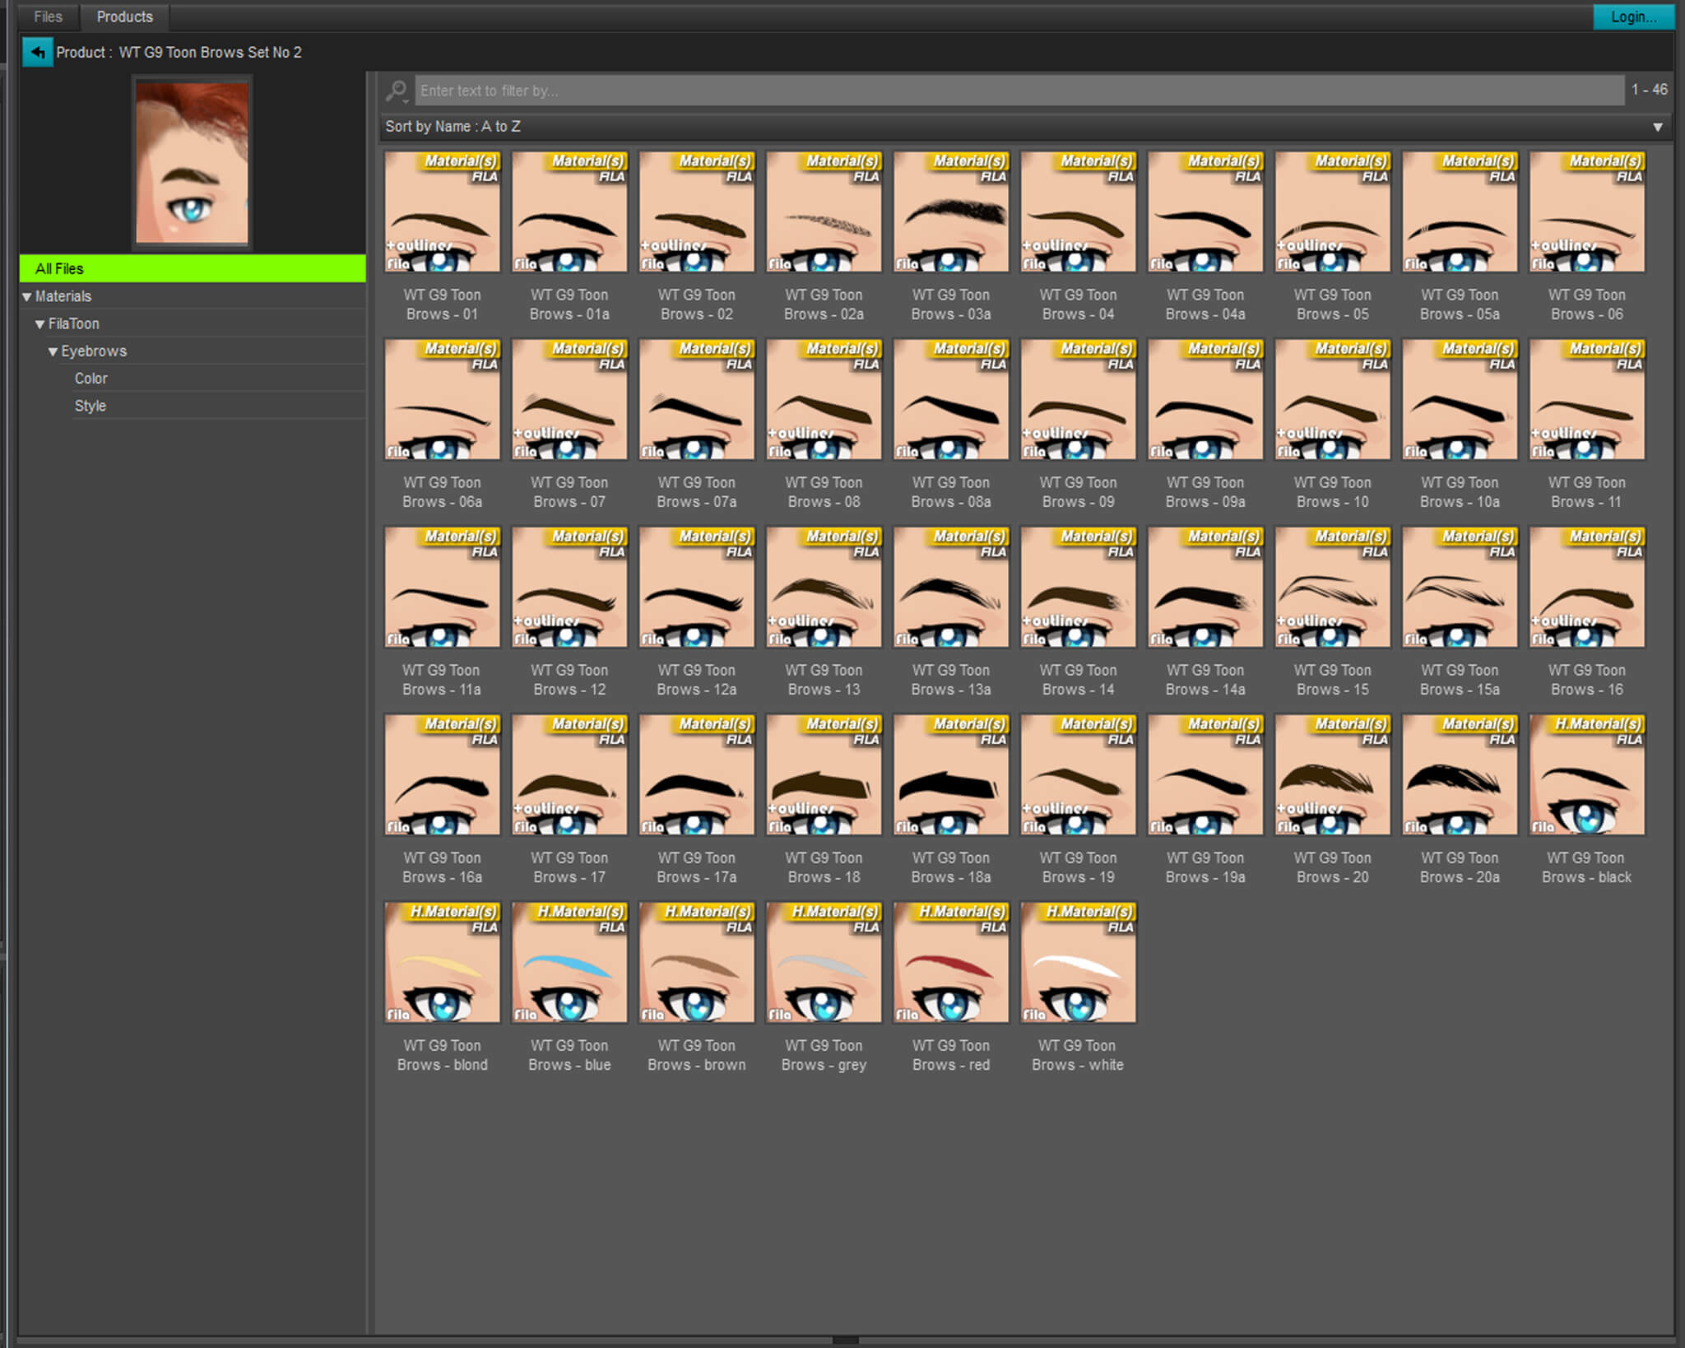Apply the Brows - blue color preset
Image resolution: width=1685 pixels, height=1348 pixels.
569,962
